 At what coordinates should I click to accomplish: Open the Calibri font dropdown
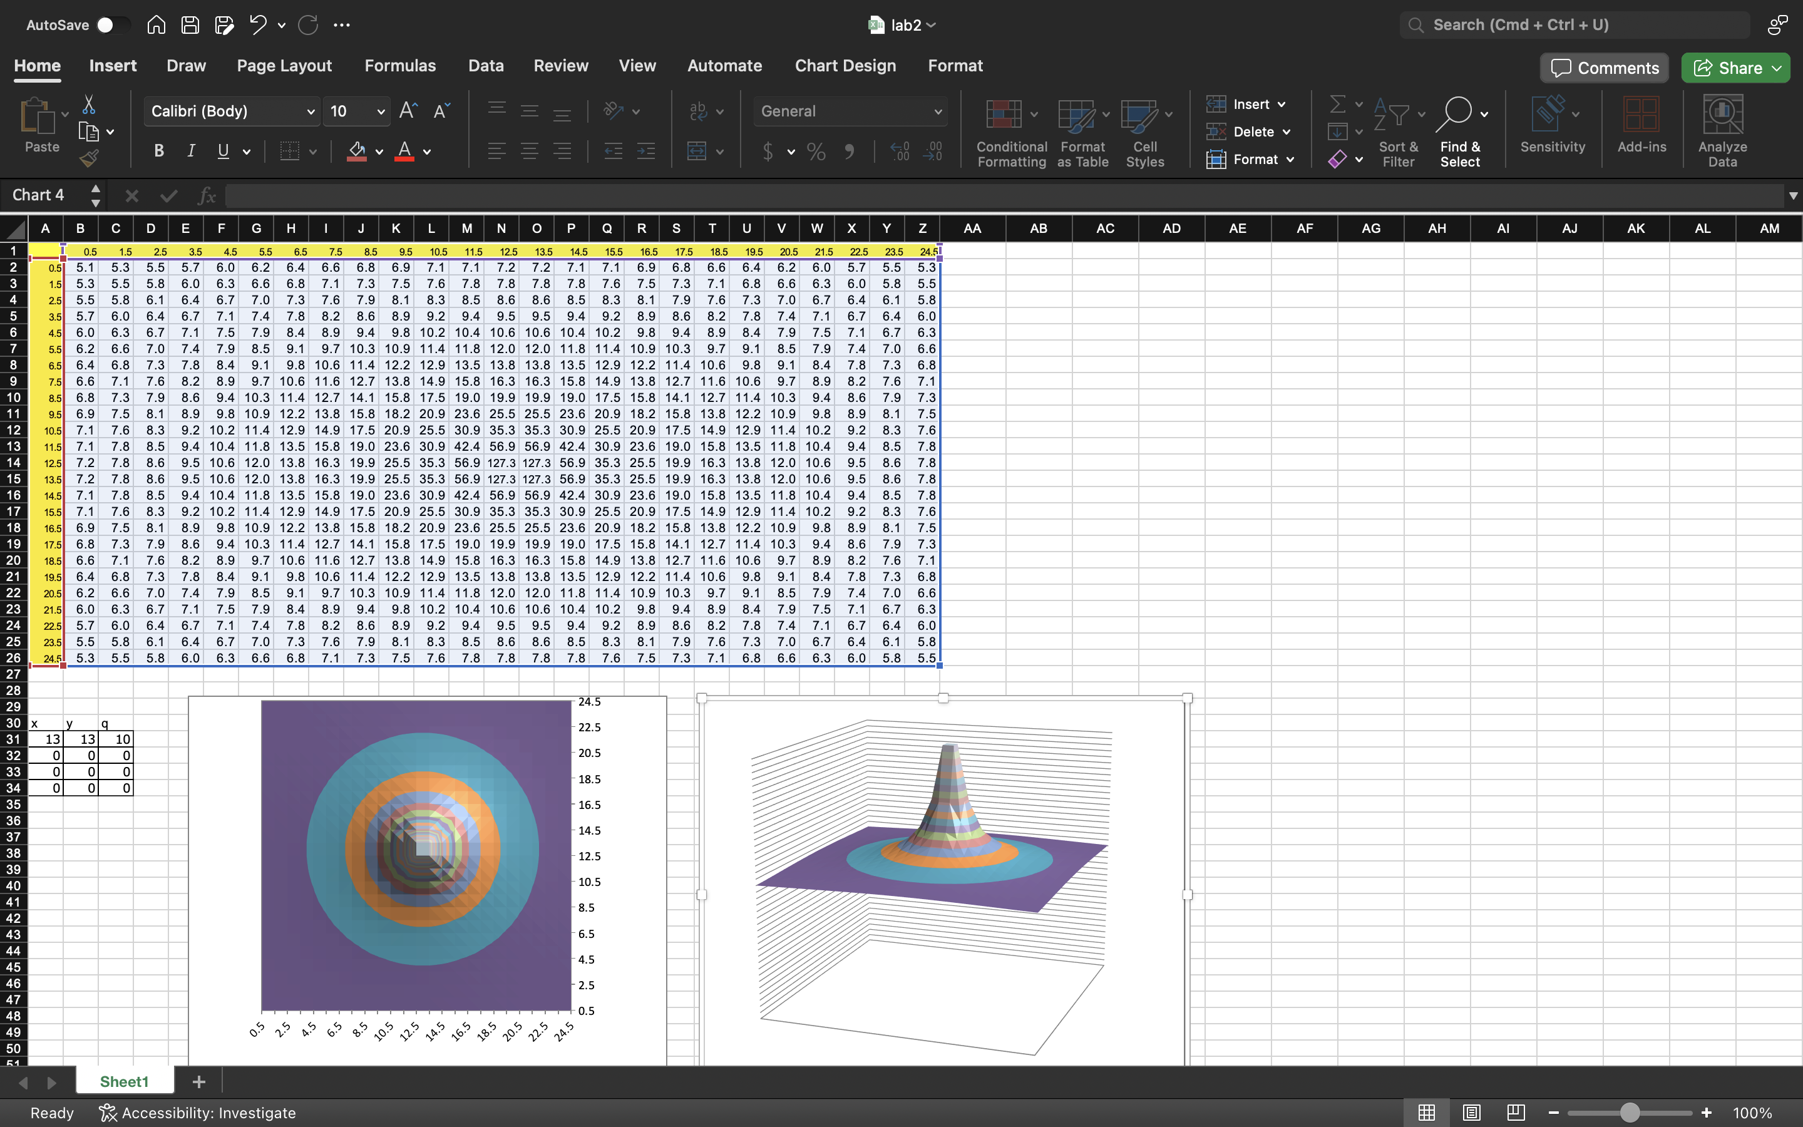tap(310, 111)
